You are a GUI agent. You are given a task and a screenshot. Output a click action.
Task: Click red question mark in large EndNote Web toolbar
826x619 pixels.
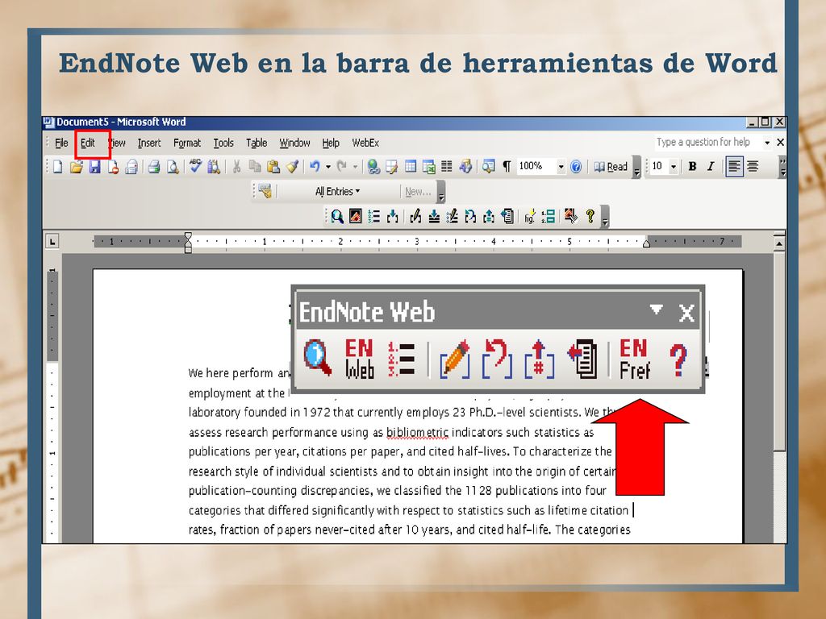[x=678, y=359]
